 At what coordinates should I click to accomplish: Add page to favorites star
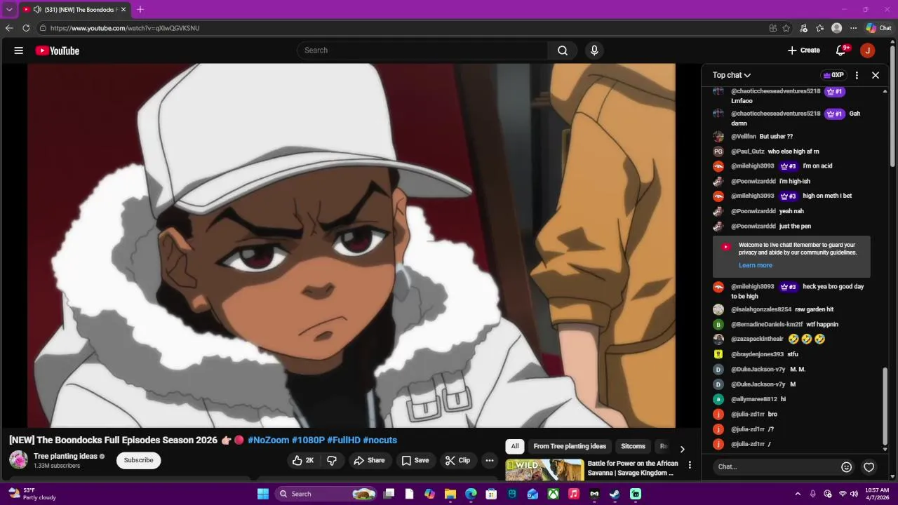[786, 28]
